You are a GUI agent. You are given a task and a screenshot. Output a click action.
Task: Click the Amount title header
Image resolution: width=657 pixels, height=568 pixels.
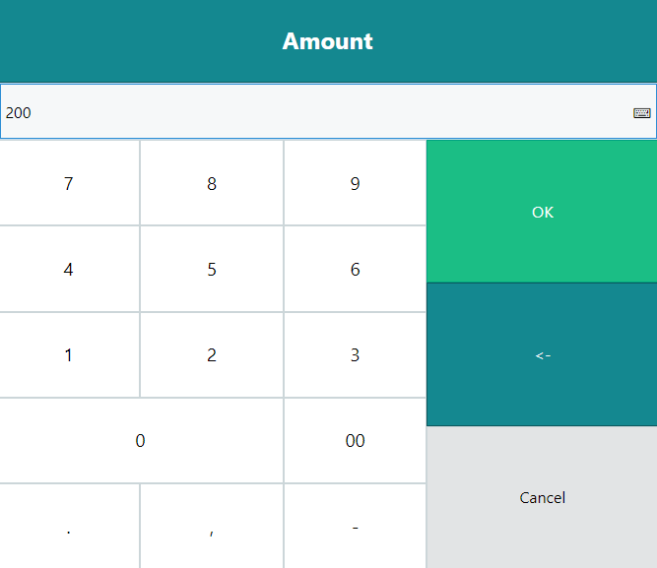coord(328,41)
